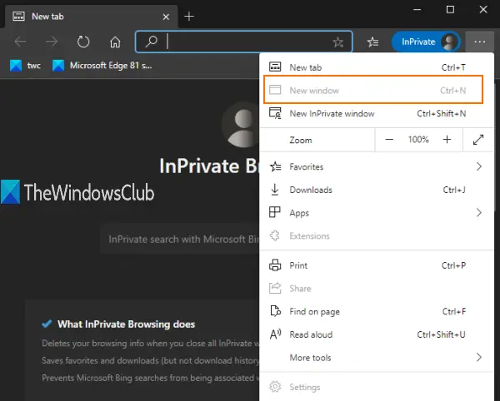Click the Print printer icon
The image size is (500, 401).
275,265
